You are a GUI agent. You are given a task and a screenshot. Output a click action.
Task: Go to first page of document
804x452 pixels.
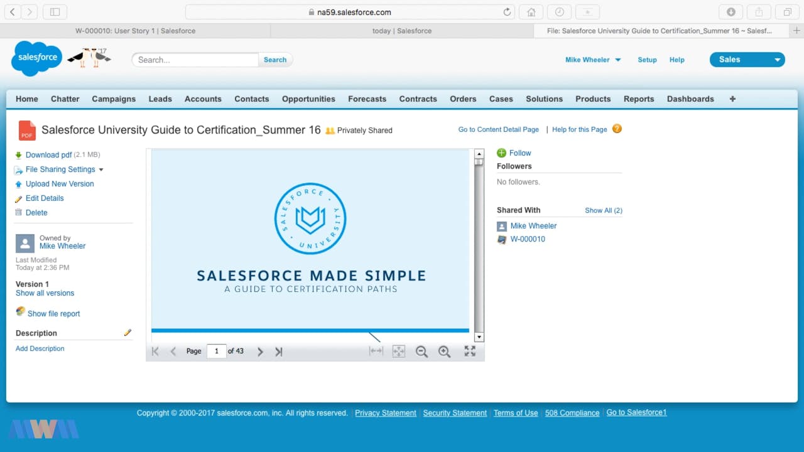(x=155, y=352)
